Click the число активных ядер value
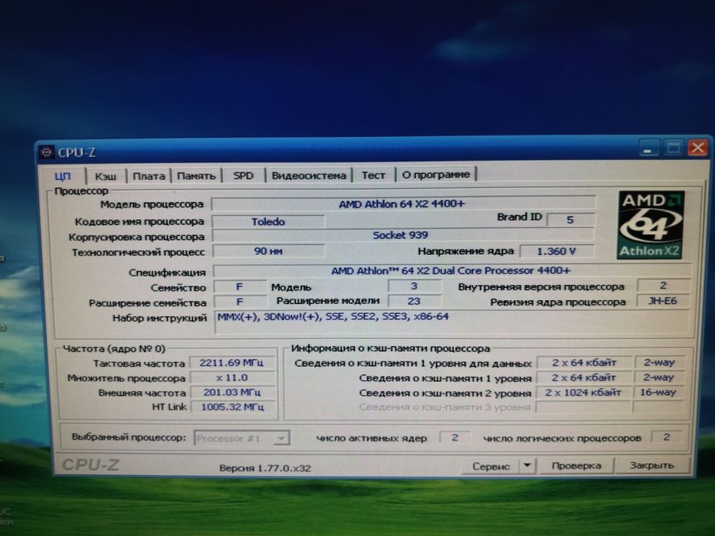 pyautogui.click(x=454, y=437)
